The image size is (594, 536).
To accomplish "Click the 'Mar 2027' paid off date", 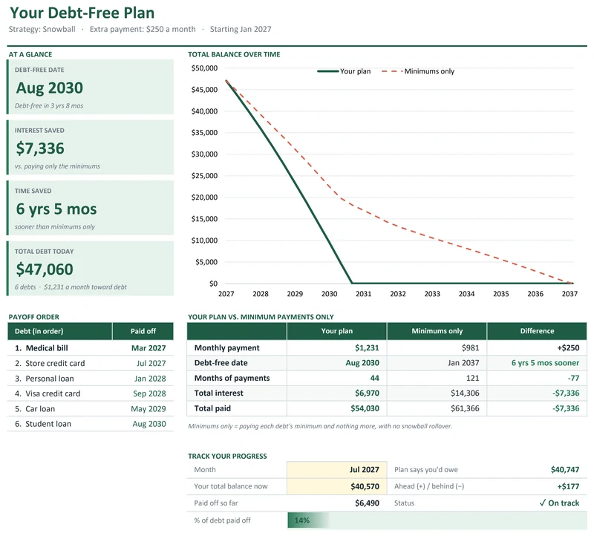I will click(148, 348).
